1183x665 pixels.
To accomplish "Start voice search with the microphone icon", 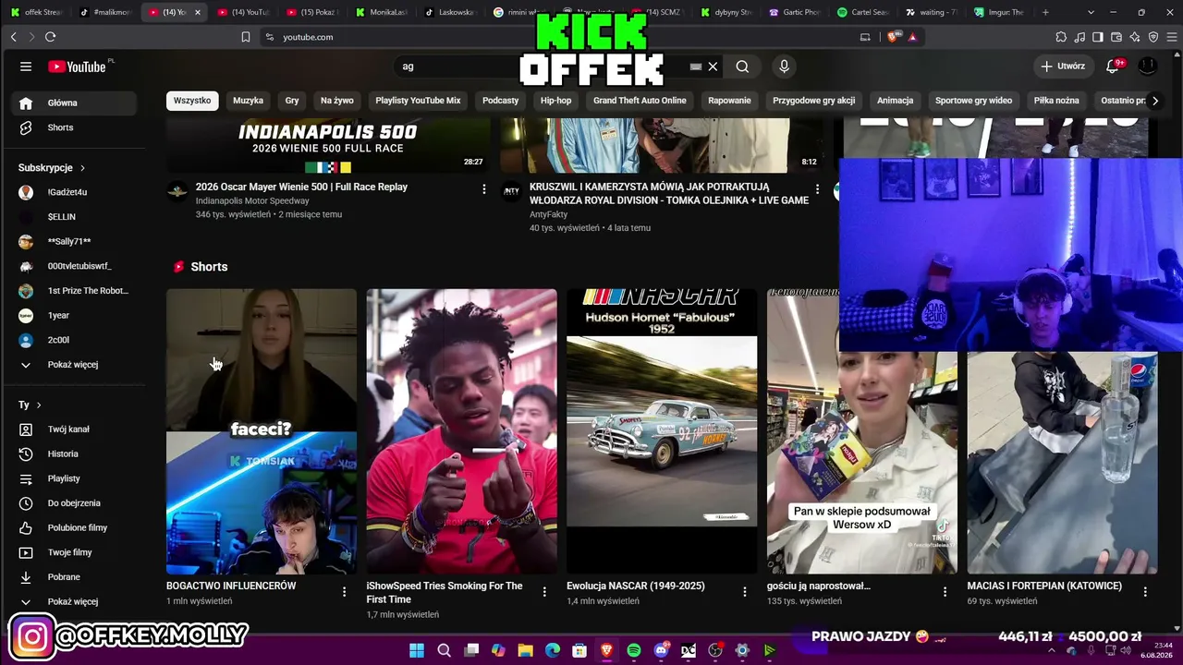I will coord(784,66).
